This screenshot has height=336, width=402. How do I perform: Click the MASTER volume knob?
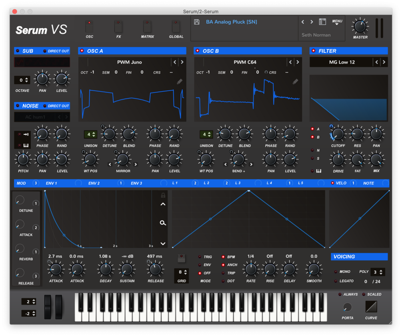point(360,26)
